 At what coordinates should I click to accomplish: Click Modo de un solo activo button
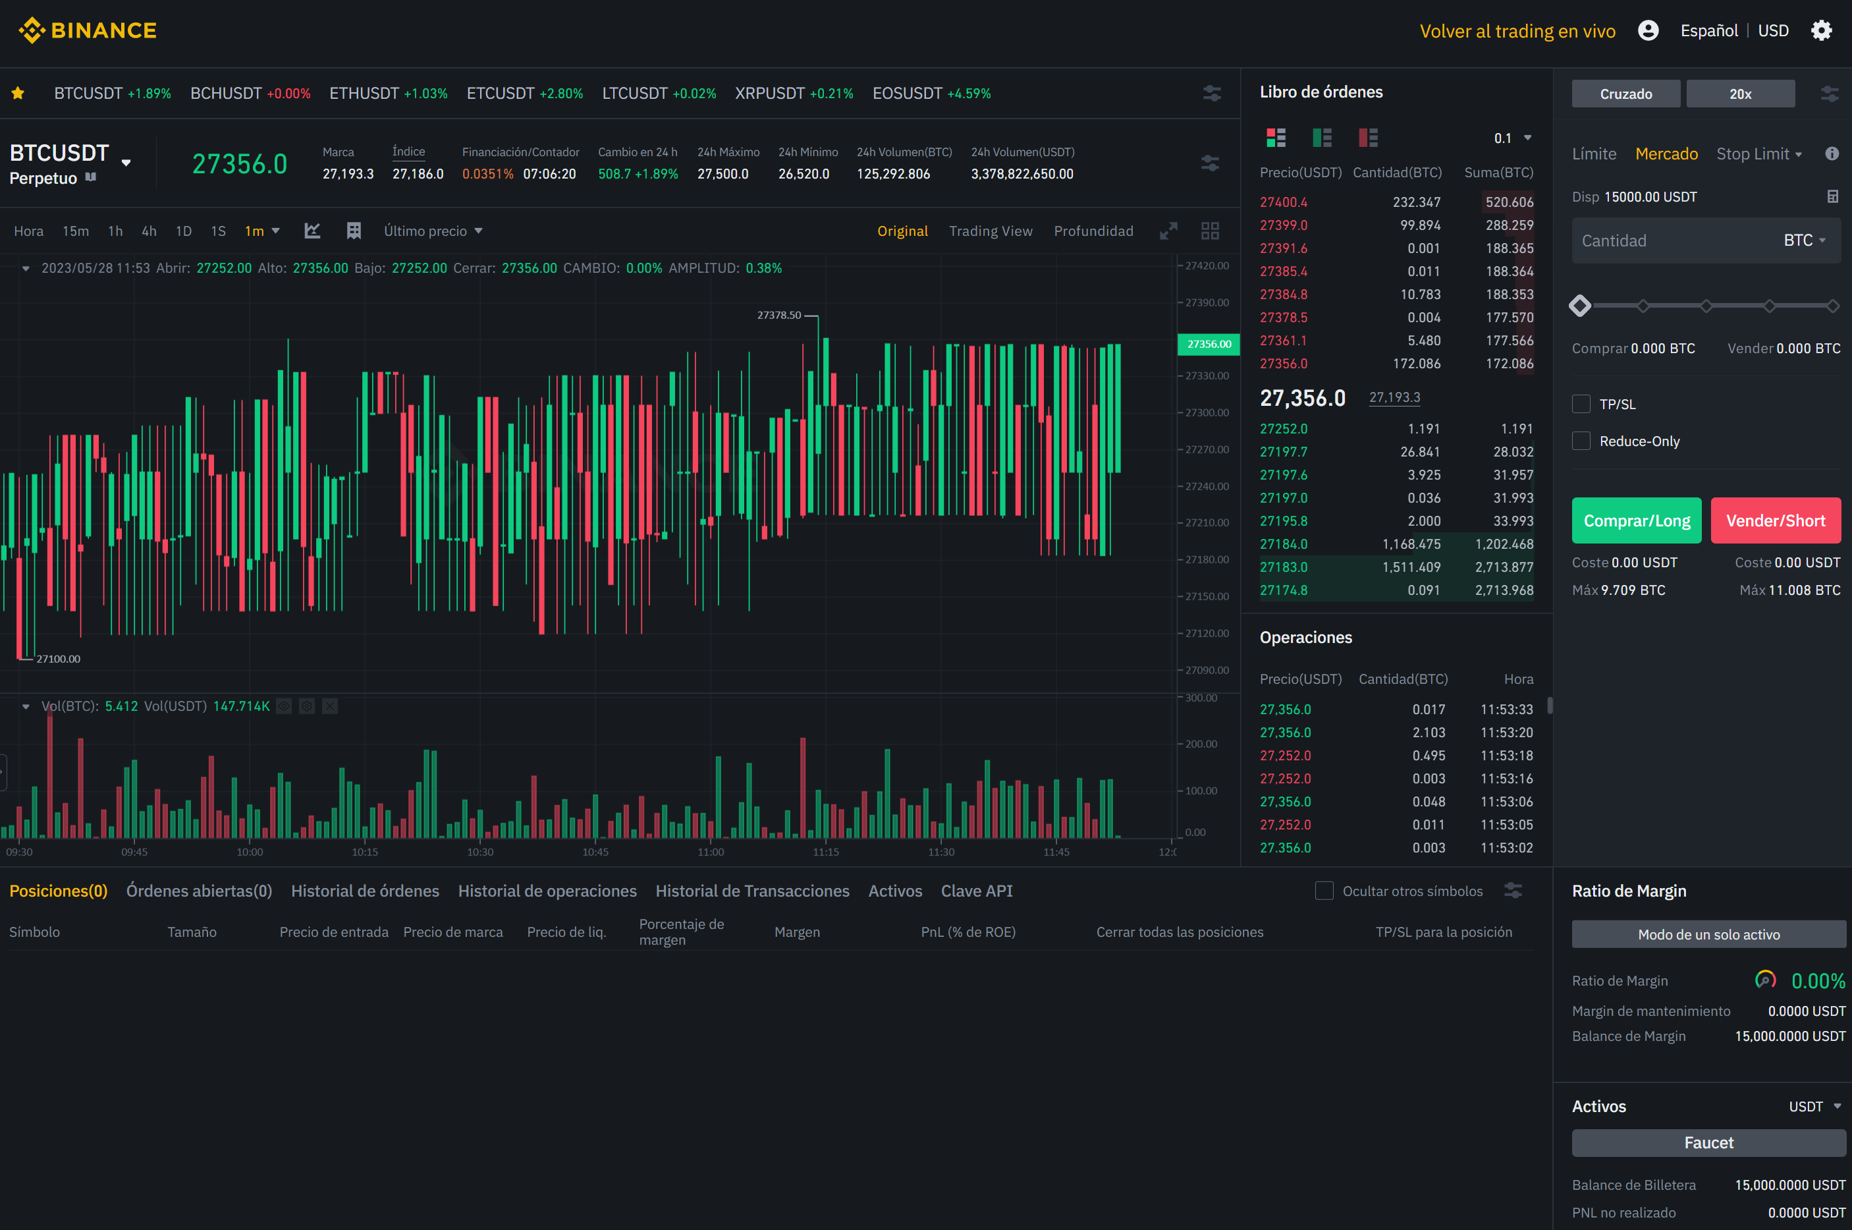1708,934
